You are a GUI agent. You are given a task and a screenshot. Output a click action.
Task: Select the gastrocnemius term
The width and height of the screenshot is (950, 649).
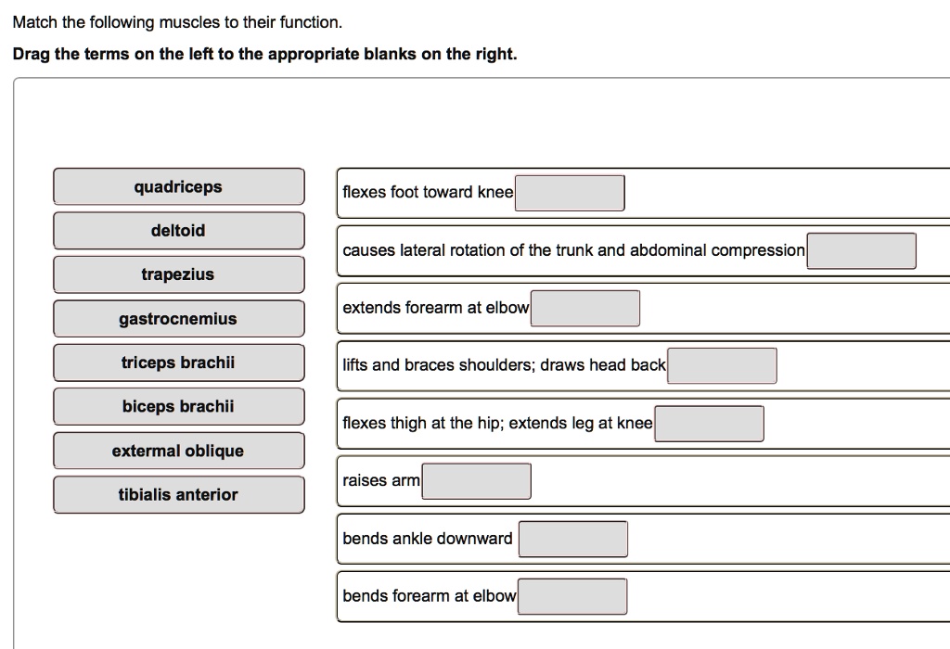(179, 318)
